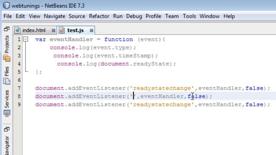Open the Files side panel
276x155 pixels.
click(7, 71)
